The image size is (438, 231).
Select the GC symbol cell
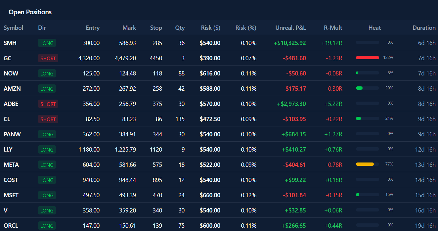pos(7,58)
